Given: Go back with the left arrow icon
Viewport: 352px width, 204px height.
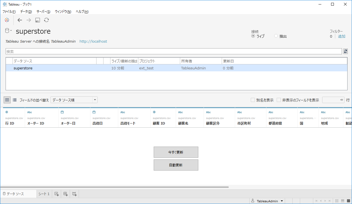Looking at the screenshot, I should click(20, 20).
